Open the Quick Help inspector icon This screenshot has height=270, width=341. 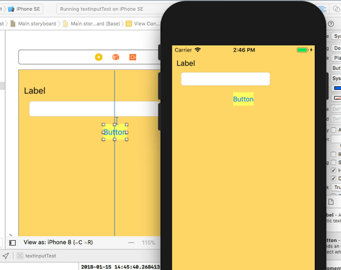(331, 24)
